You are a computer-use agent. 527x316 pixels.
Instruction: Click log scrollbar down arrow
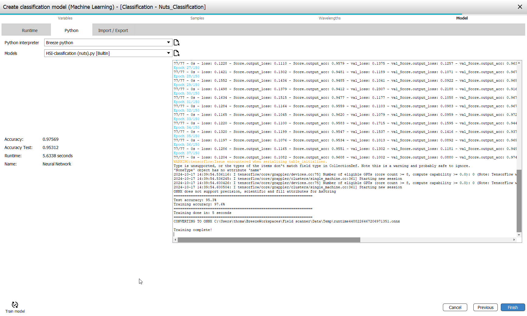click(x=519, y=235)
